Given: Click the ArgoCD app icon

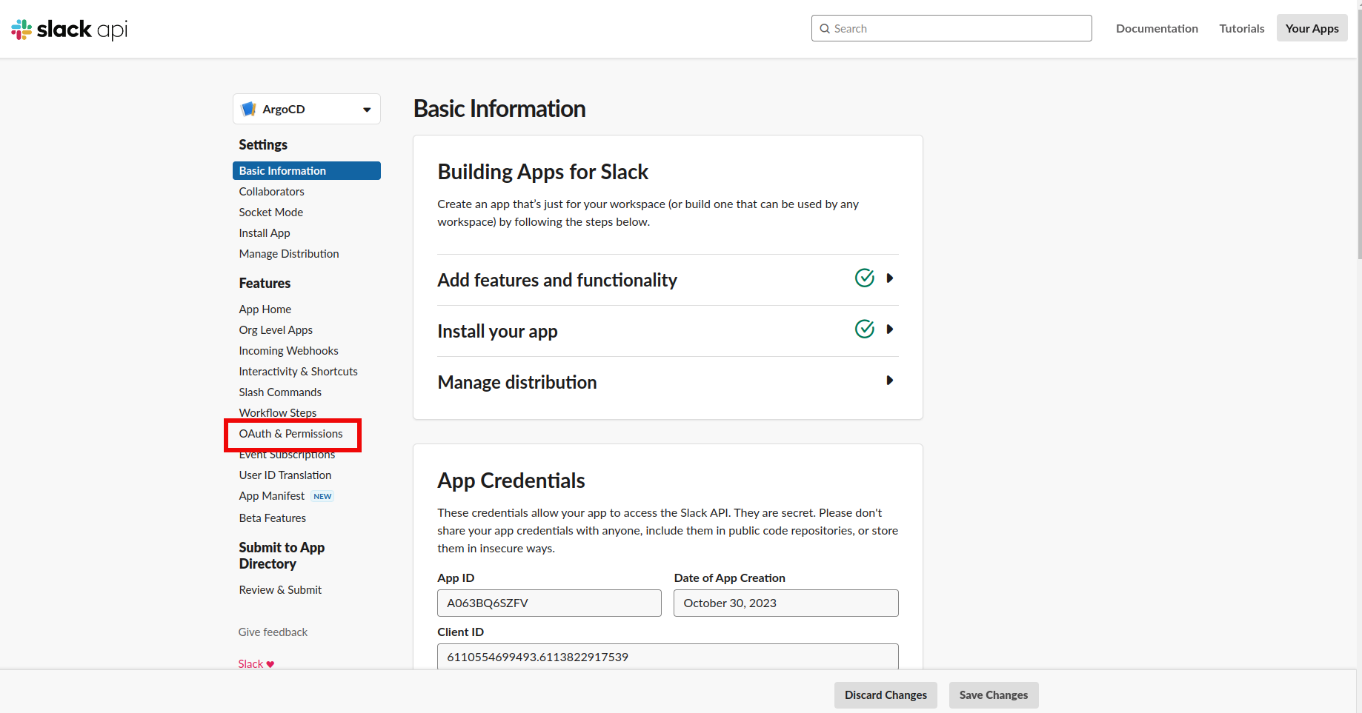Looking at the screenshot, I should 249,109.
